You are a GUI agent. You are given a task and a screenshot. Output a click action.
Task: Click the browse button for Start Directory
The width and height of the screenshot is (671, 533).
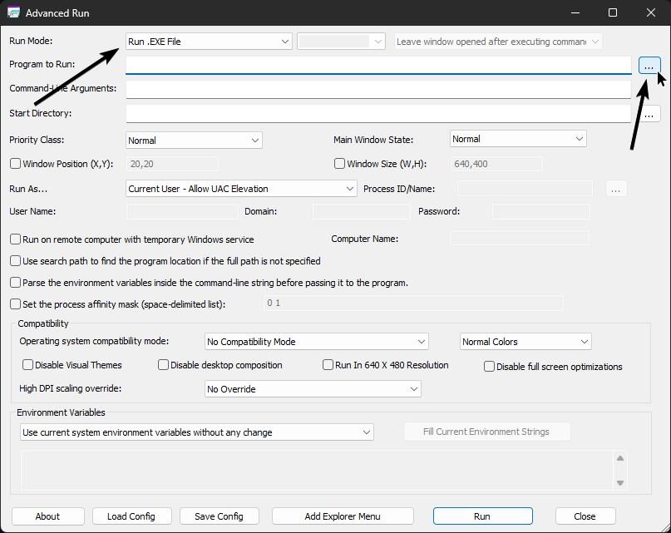point(649,114)
